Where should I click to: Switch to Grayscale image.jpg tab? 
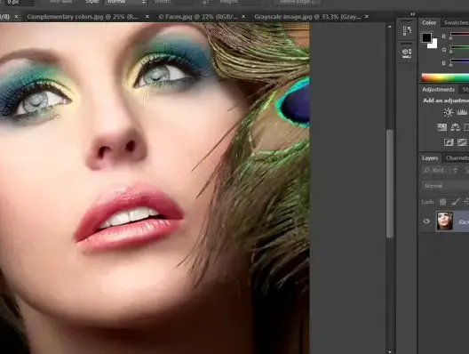click(x=307, y=17)
